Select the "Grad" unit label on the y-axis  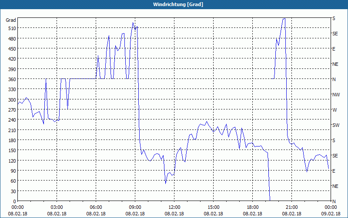(x=11, y=20)
